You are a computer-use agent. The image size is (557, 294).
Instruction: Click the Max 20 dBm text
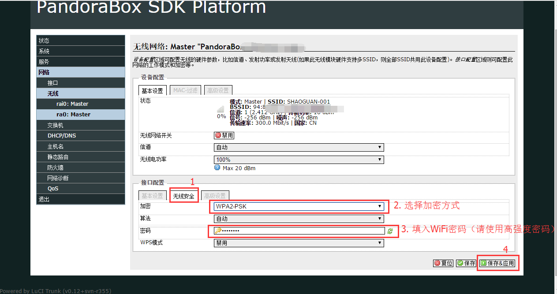tap(239, 168)
